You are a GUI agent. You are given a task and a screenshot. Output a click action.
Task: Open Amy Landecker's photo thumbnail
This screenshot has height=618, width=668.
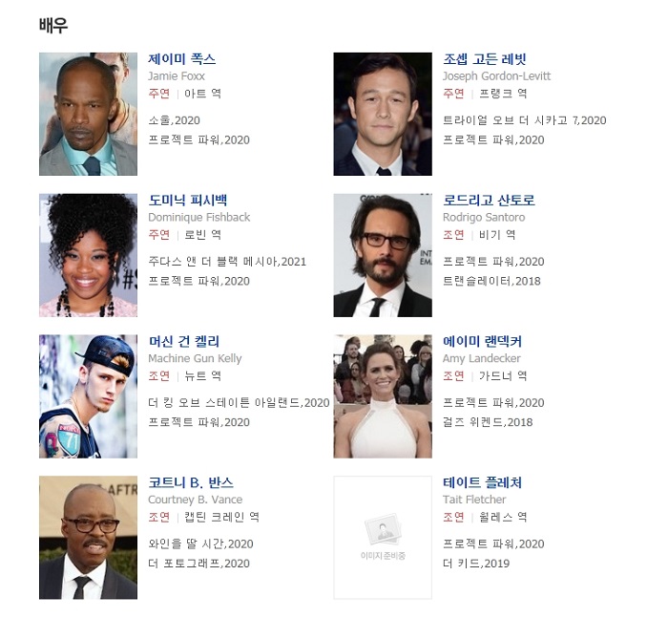383,396
